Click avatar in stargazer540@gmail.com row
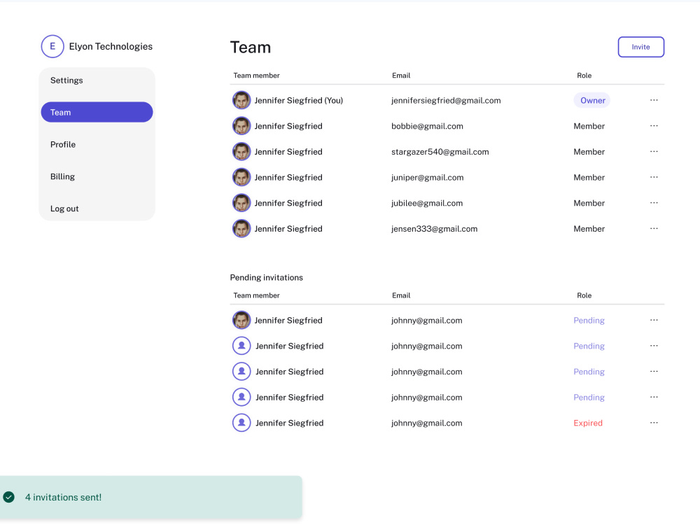Image resolution: width=700 pixels, height=525 pixels. 241,151
